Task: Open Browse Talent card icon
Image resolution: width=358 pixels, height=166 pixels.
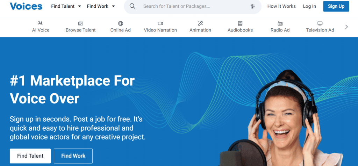Action: [x=81, y=23]
